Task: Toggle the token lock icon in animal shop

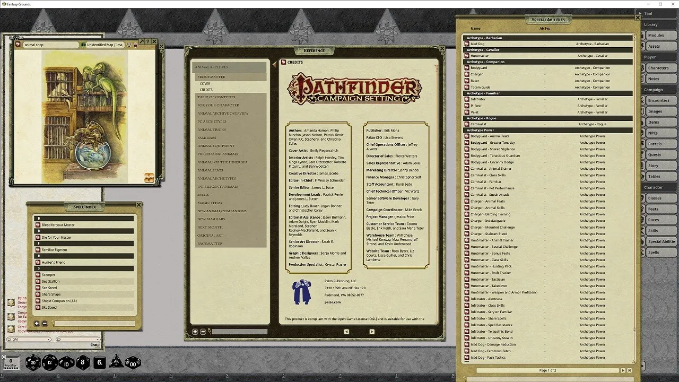Action: click(x=135, y=45)
